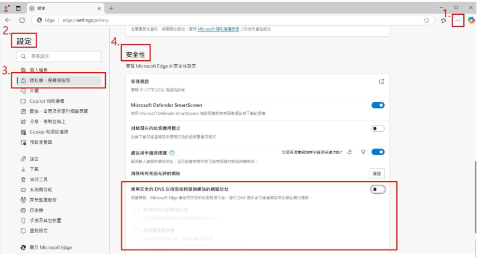Open 管理憑證 external link icon
477x258 pixels.
[x=381, y=81]
